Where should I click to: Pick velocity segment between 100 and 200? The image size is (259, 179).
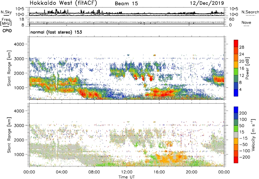click(236, 116)
